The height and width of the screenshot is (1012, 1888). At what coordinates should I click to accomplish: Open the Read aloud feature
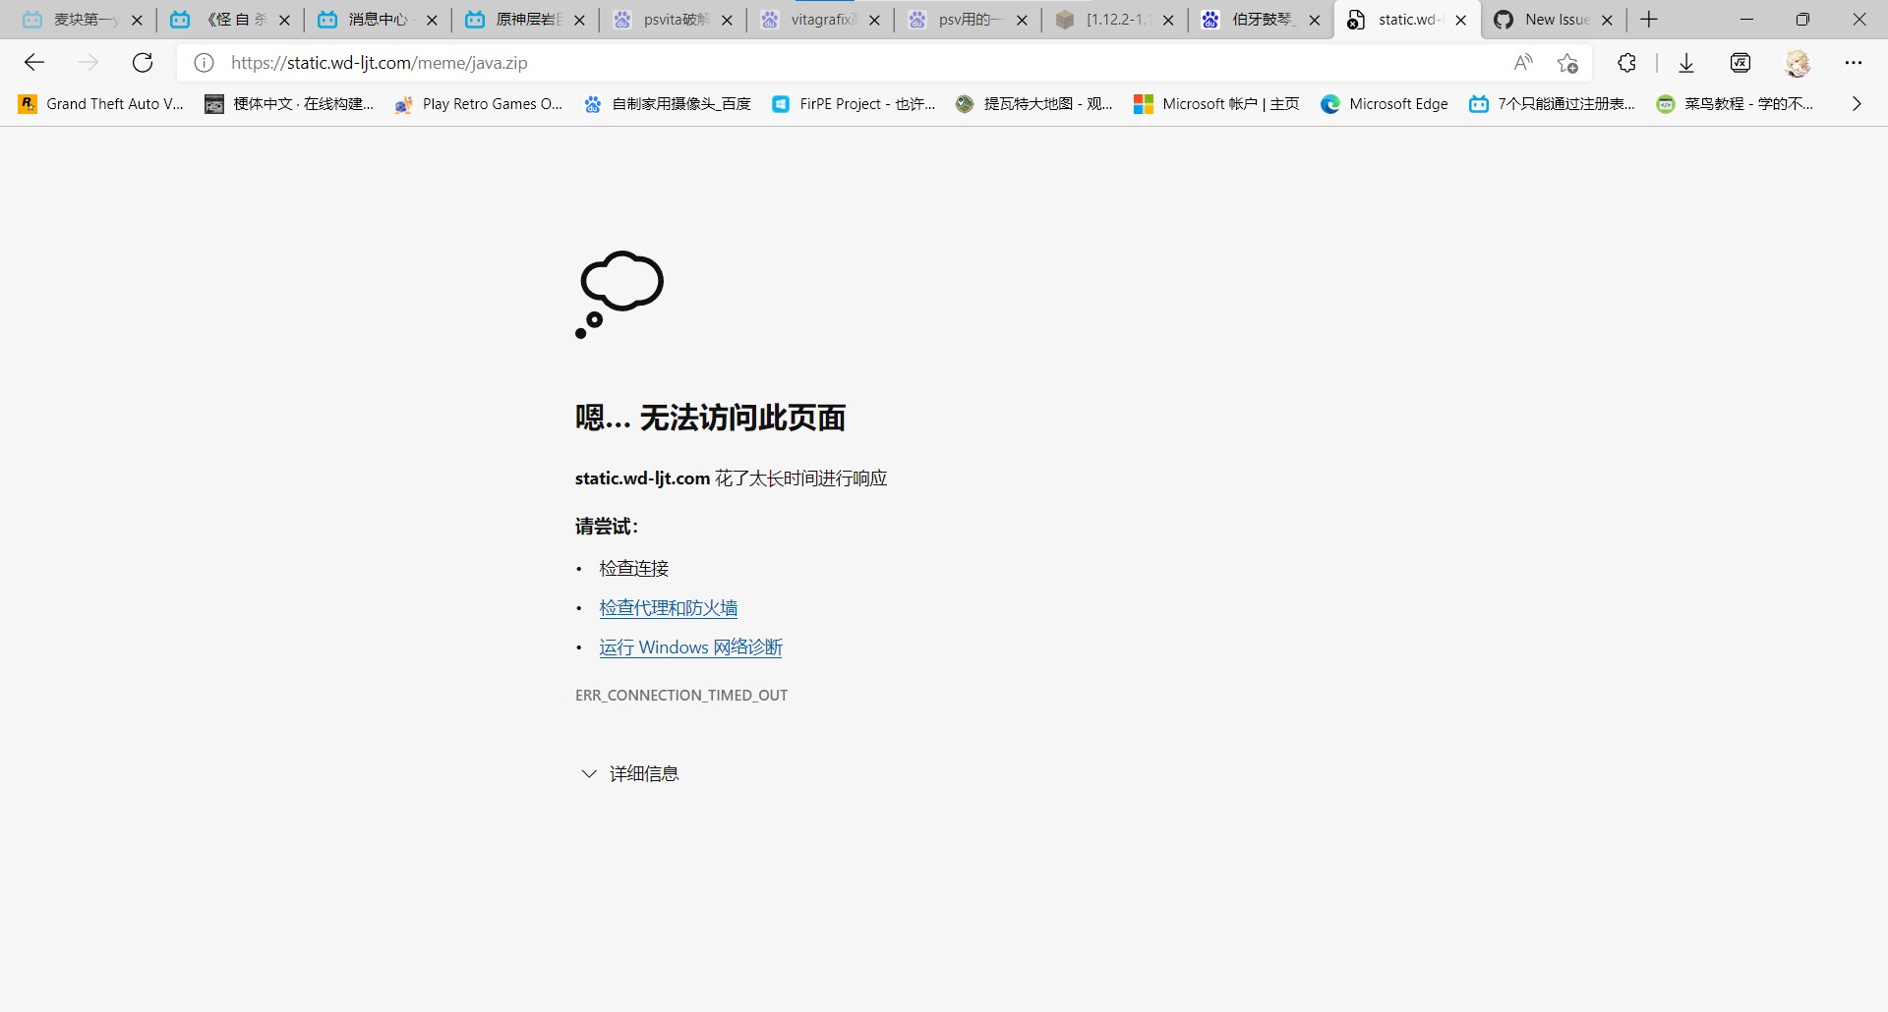click(x=1523, y=62)
